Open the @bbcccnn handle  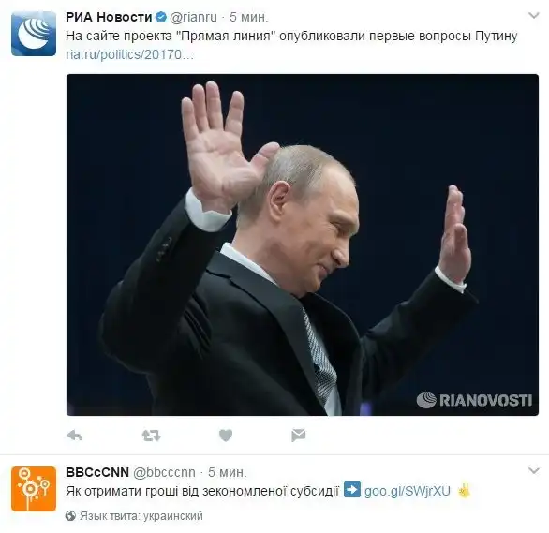click(164, 473)
